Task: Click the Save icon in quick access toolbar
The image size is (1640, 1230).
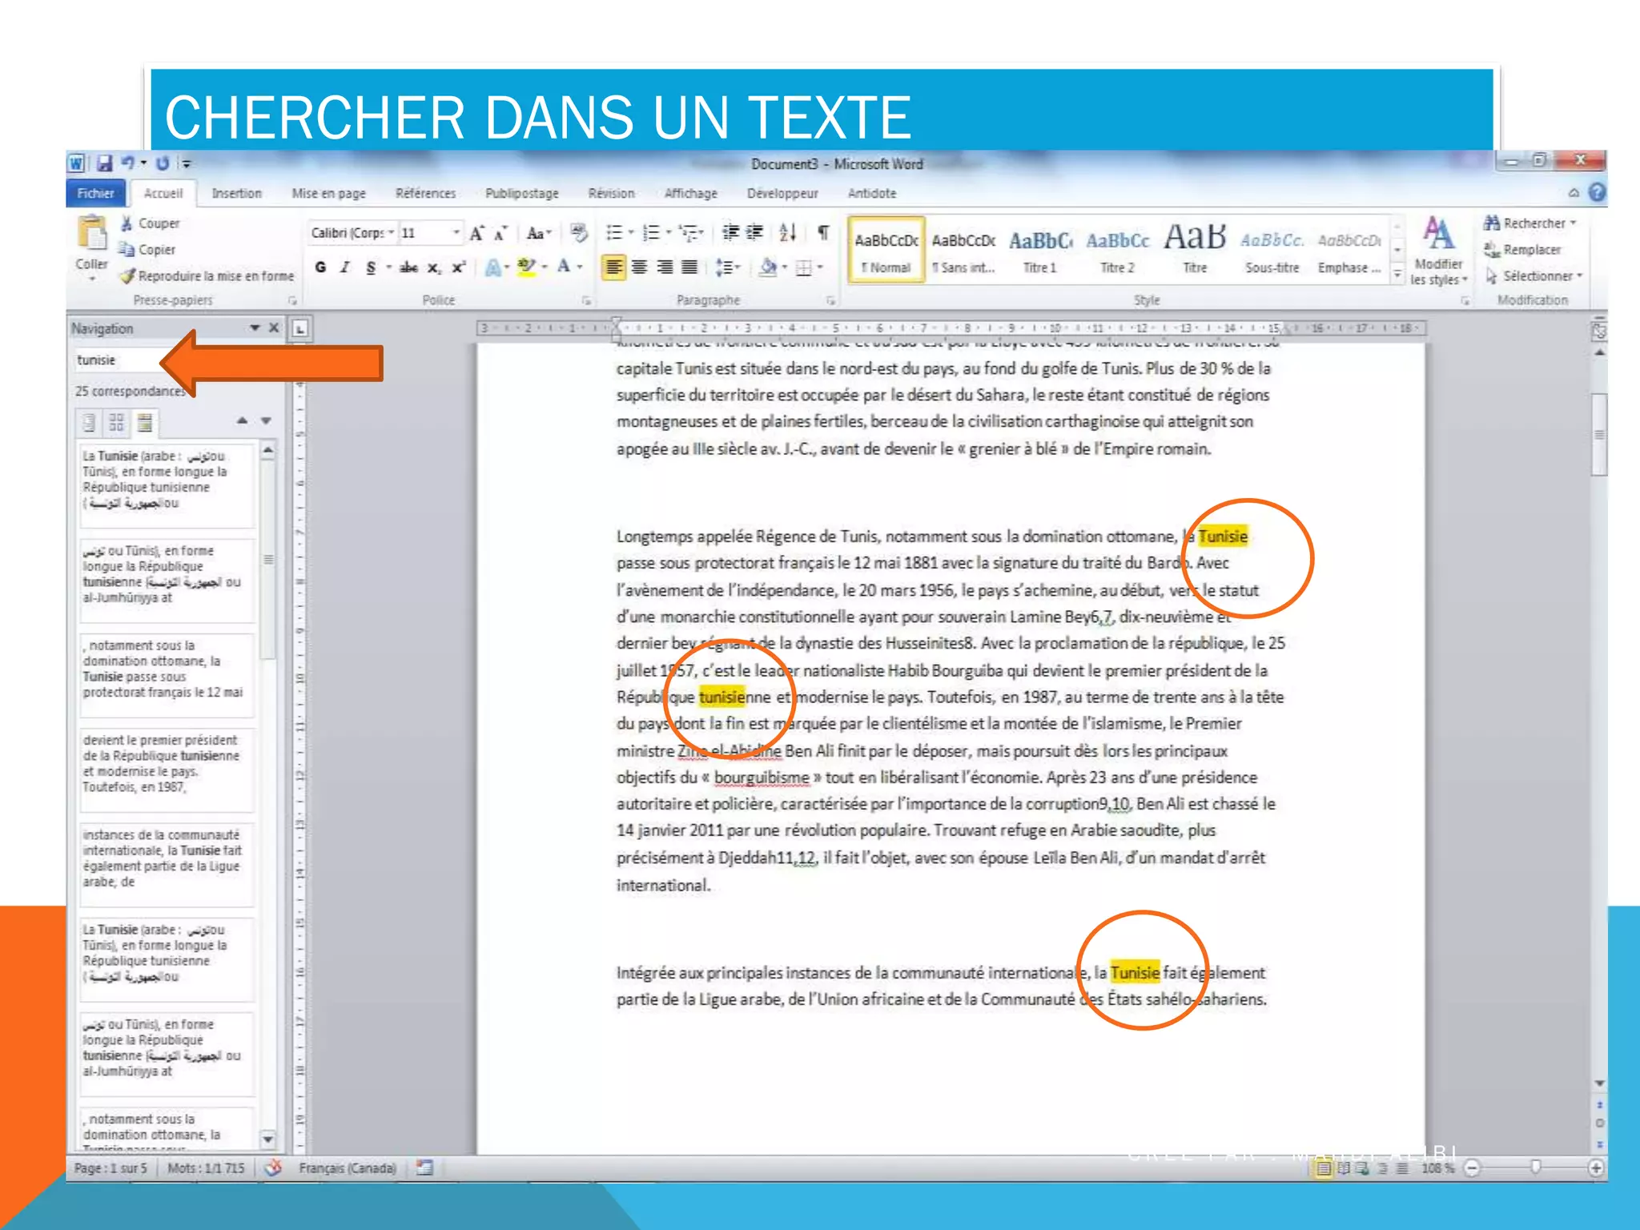Action: click(104, 163)
